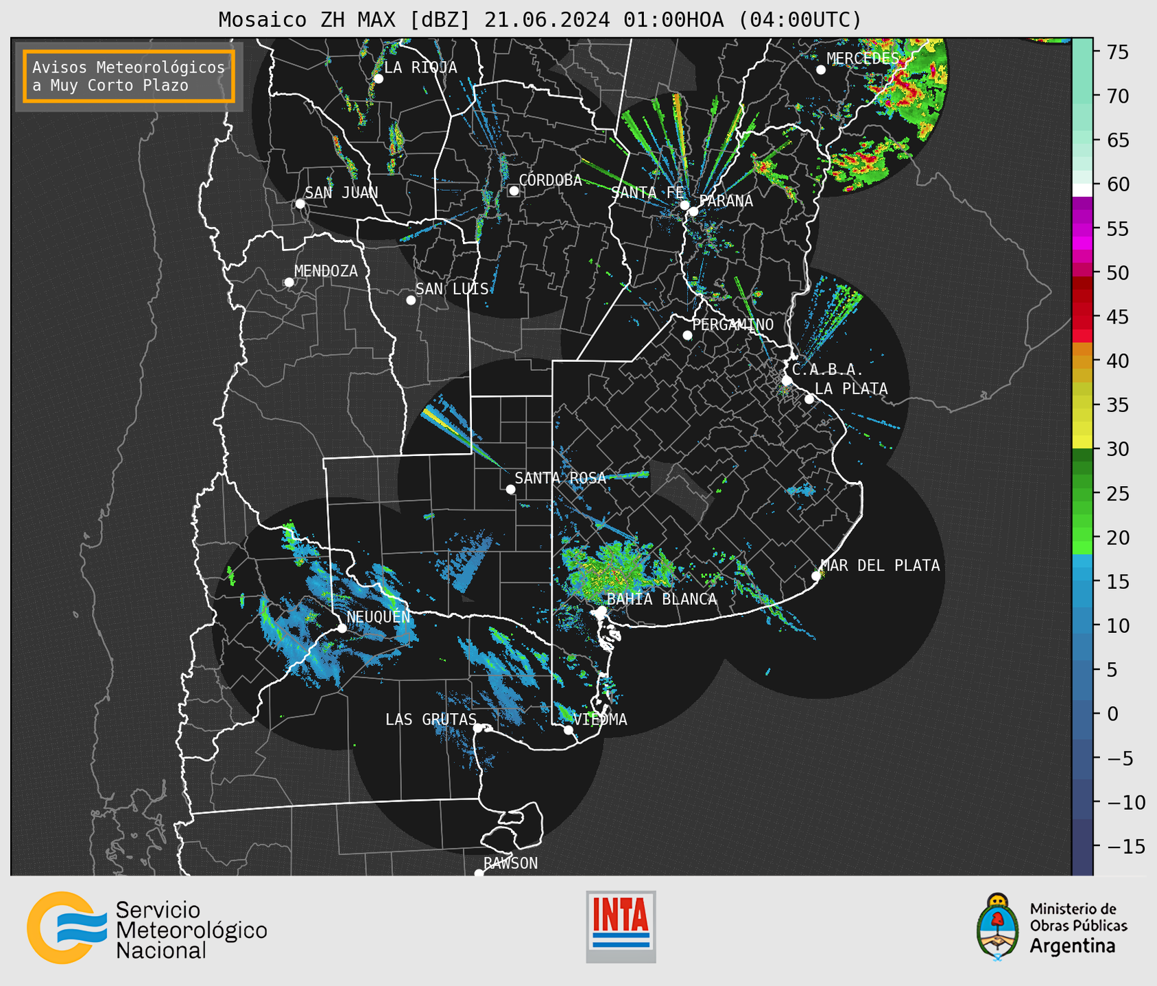Click the BAHÍA BLANCA city marker dot
Image resolution: width=1157 pixels, height=986 pixels.
[601, 610]
